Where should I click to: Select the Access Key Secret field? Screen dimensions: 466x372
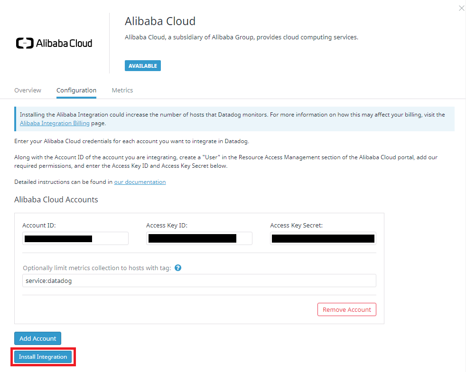pos(323,238)
